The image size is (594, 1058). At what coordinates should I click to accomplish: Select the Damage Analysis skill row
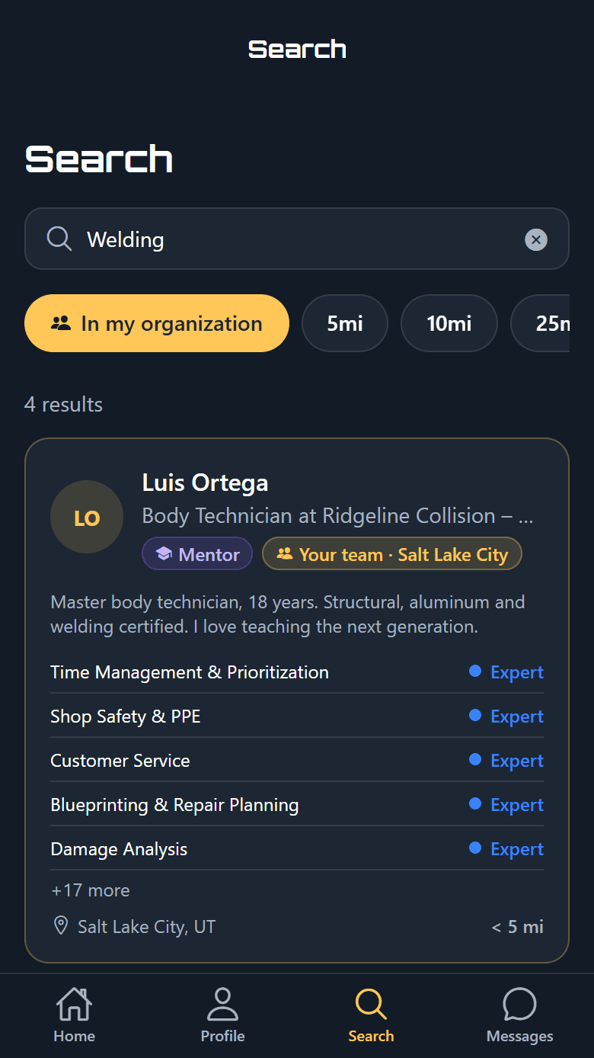tap(297, 848)
